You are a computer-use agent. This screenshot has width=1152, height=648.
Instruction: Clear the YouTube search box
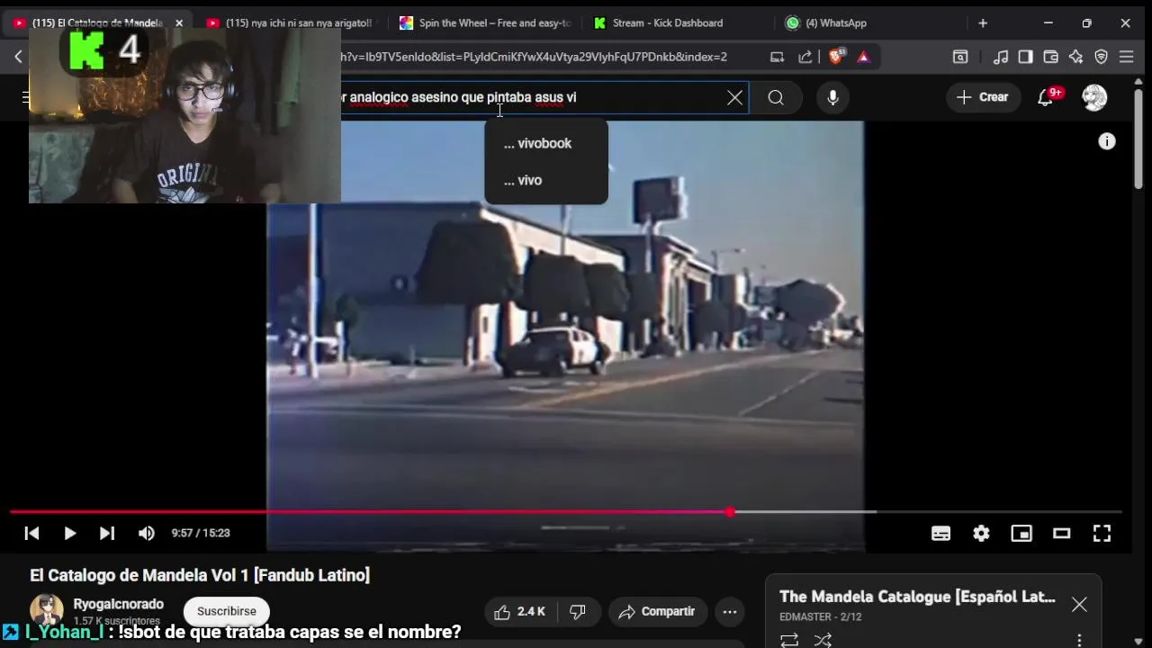click(x=735, y=97)
